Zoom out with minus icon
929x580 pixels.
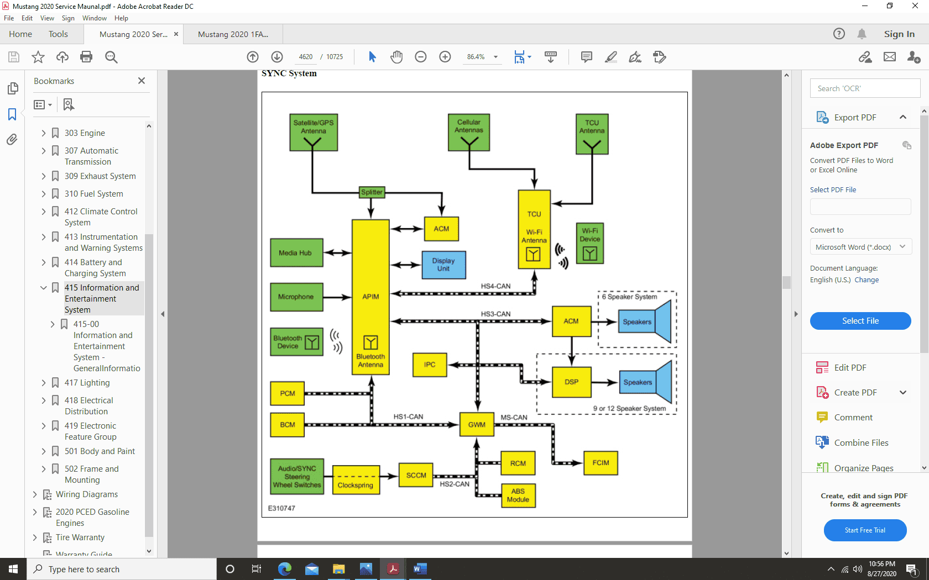click(x=421, y=57)
